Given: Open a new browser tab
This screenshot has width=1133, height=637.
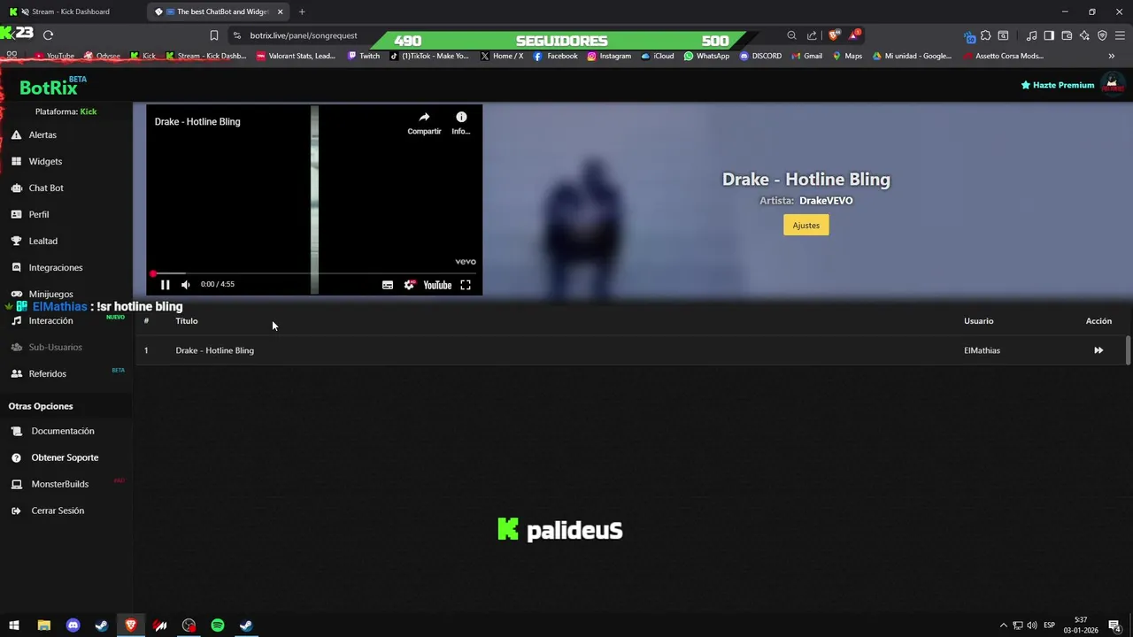Looking at the screenshot, I should (x=302, y=12).
